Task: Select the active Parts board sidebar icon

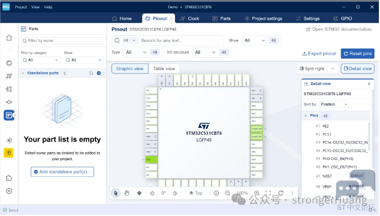Action: click(x=9, y=115)
